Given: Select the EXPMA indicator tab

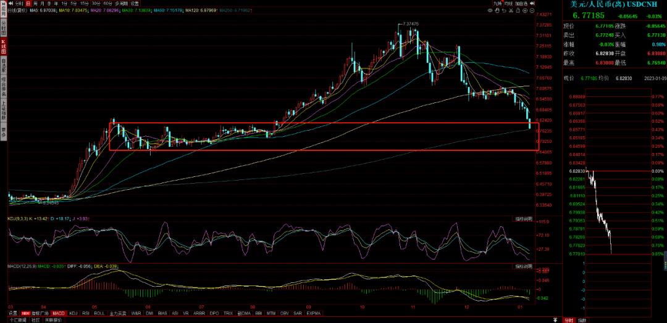Looking at the screenshot, I should click(x=314, y=313).
